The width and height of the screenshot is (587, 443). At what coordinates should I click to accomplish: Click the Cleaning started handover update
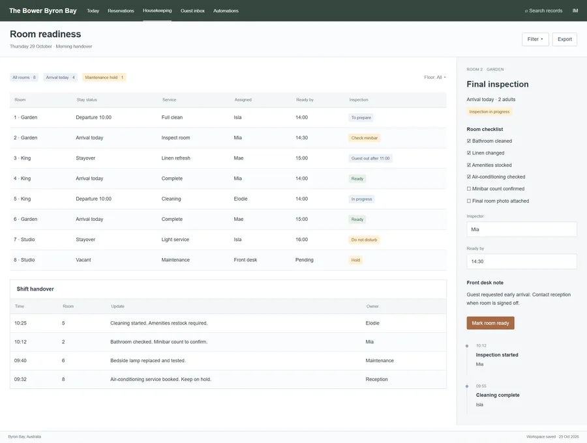point(158,323)
